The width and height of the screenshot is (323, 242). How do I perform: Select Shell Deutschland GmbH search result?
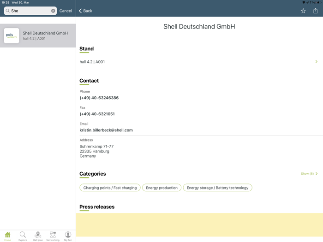[38, 35]
